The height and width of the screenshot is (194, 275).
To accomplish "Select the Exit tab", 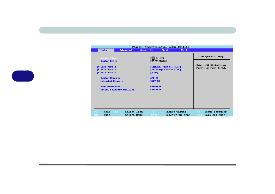I will (184, 50).
